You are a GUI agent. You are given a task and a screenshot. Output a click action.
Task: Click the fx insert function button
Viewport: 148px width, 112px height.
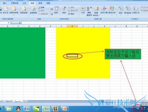(20, 23)
